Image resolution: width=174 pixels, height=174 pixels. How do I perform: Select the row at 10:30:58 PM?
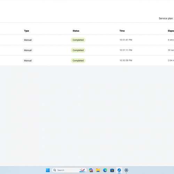[x=87, y=61]
